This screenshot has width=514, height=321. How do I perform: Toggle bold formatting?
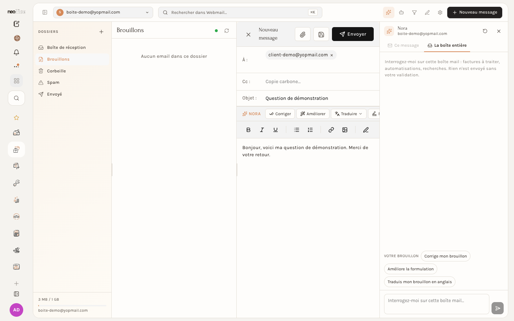(248, 130)
